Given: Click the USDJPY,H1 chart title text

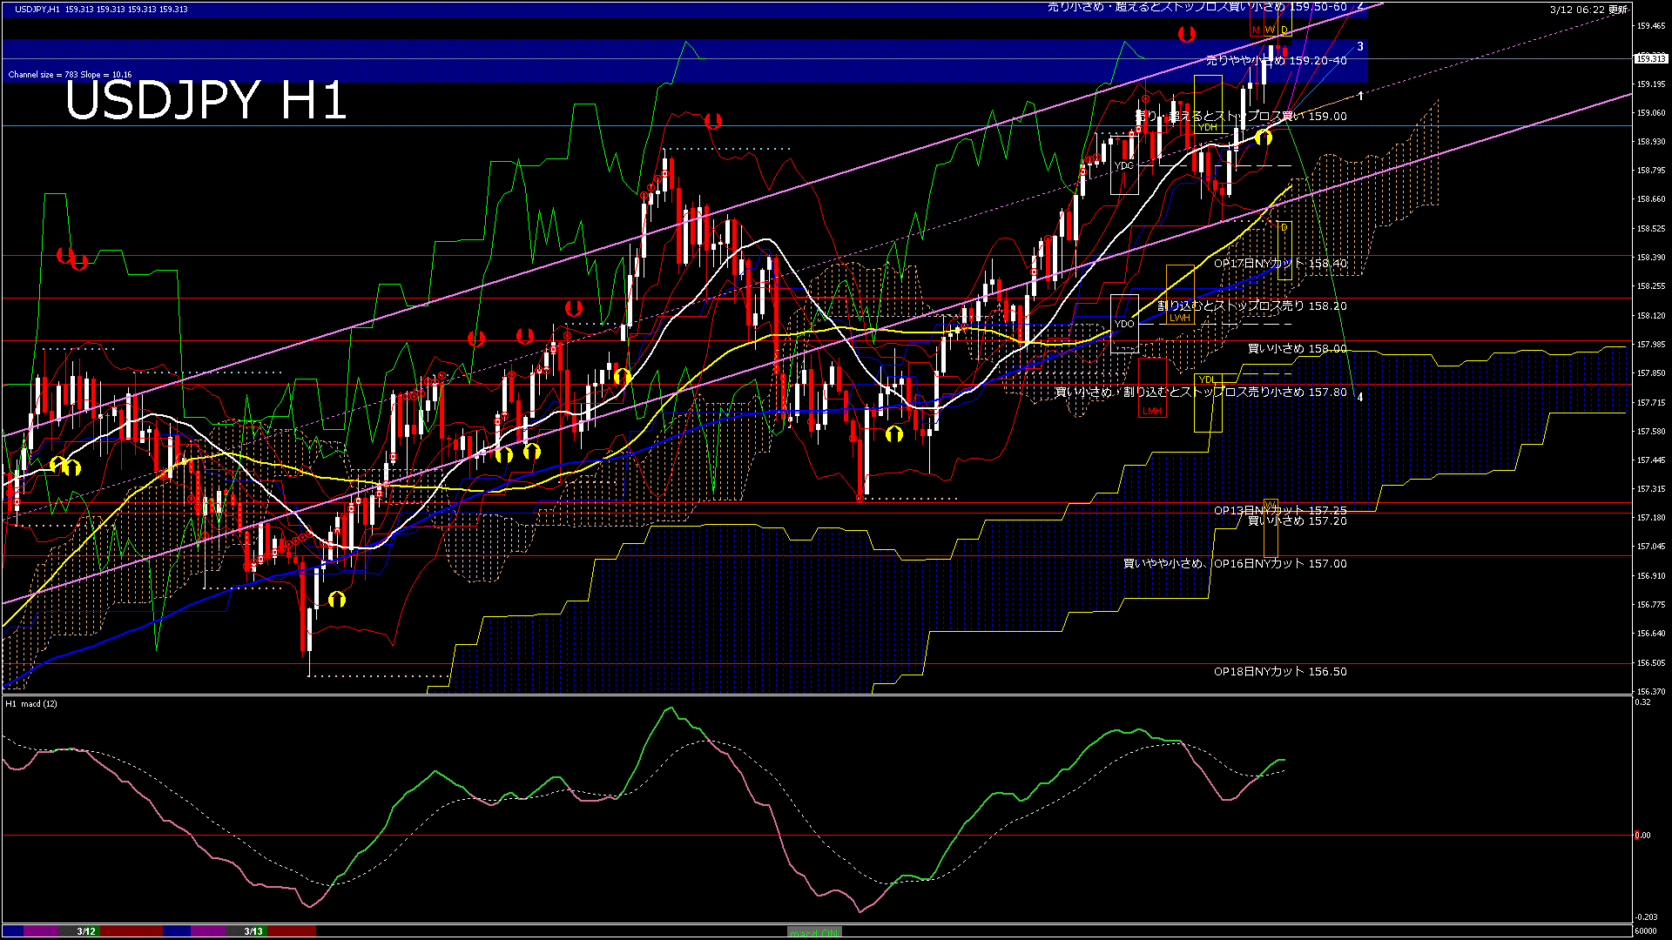Looking at the screenshot, I should click(x=37, y=9).
